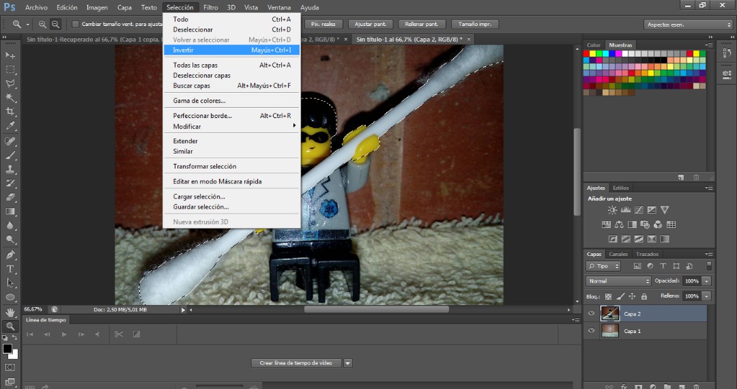Toggle lock transparent pixels
Viewport: 737px width, 389px height.
608,296
